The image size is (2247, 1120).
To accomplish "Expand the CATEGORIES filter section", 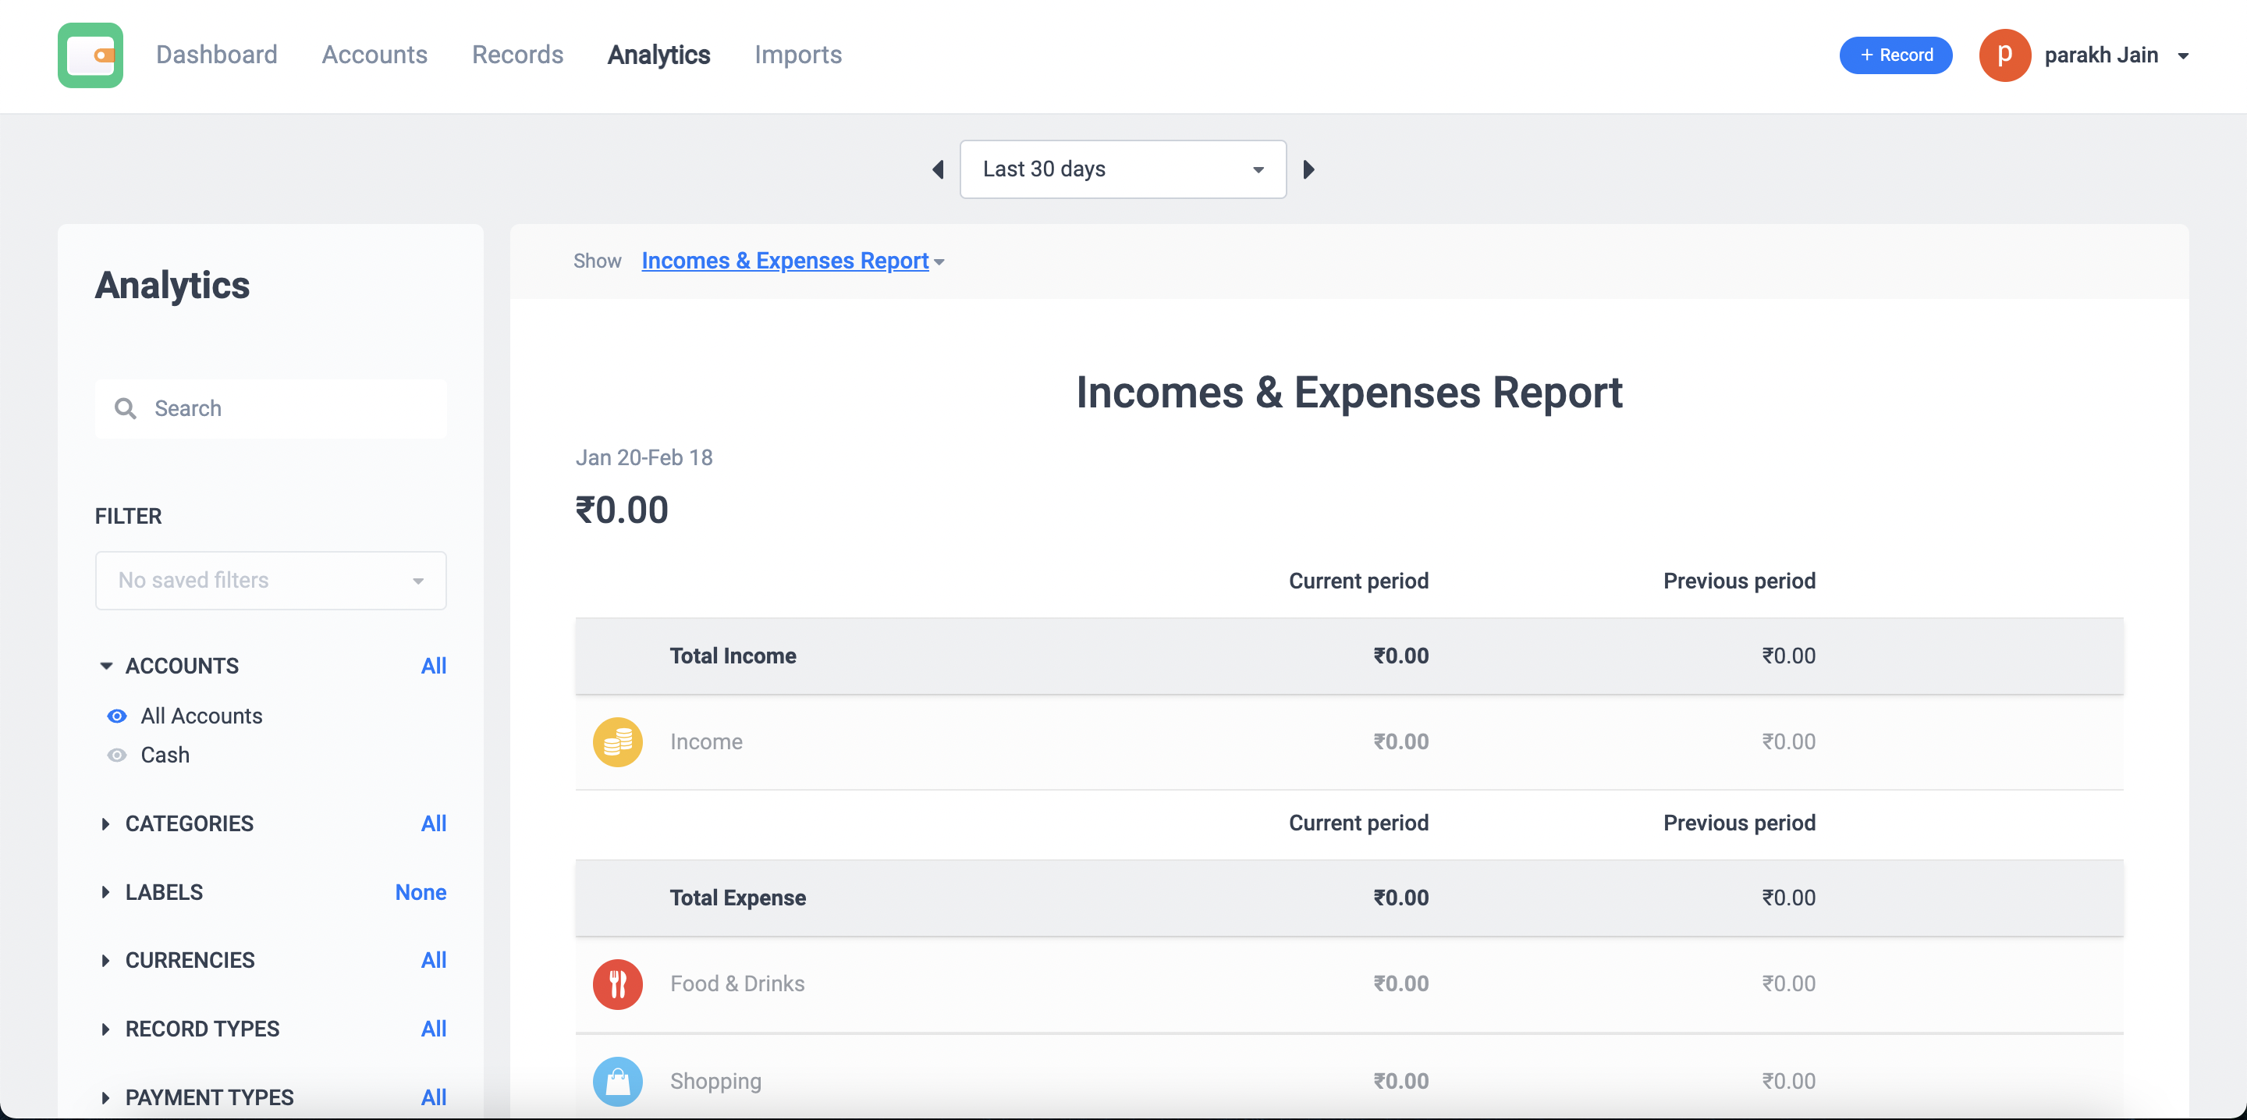I will tap(105, 823).
